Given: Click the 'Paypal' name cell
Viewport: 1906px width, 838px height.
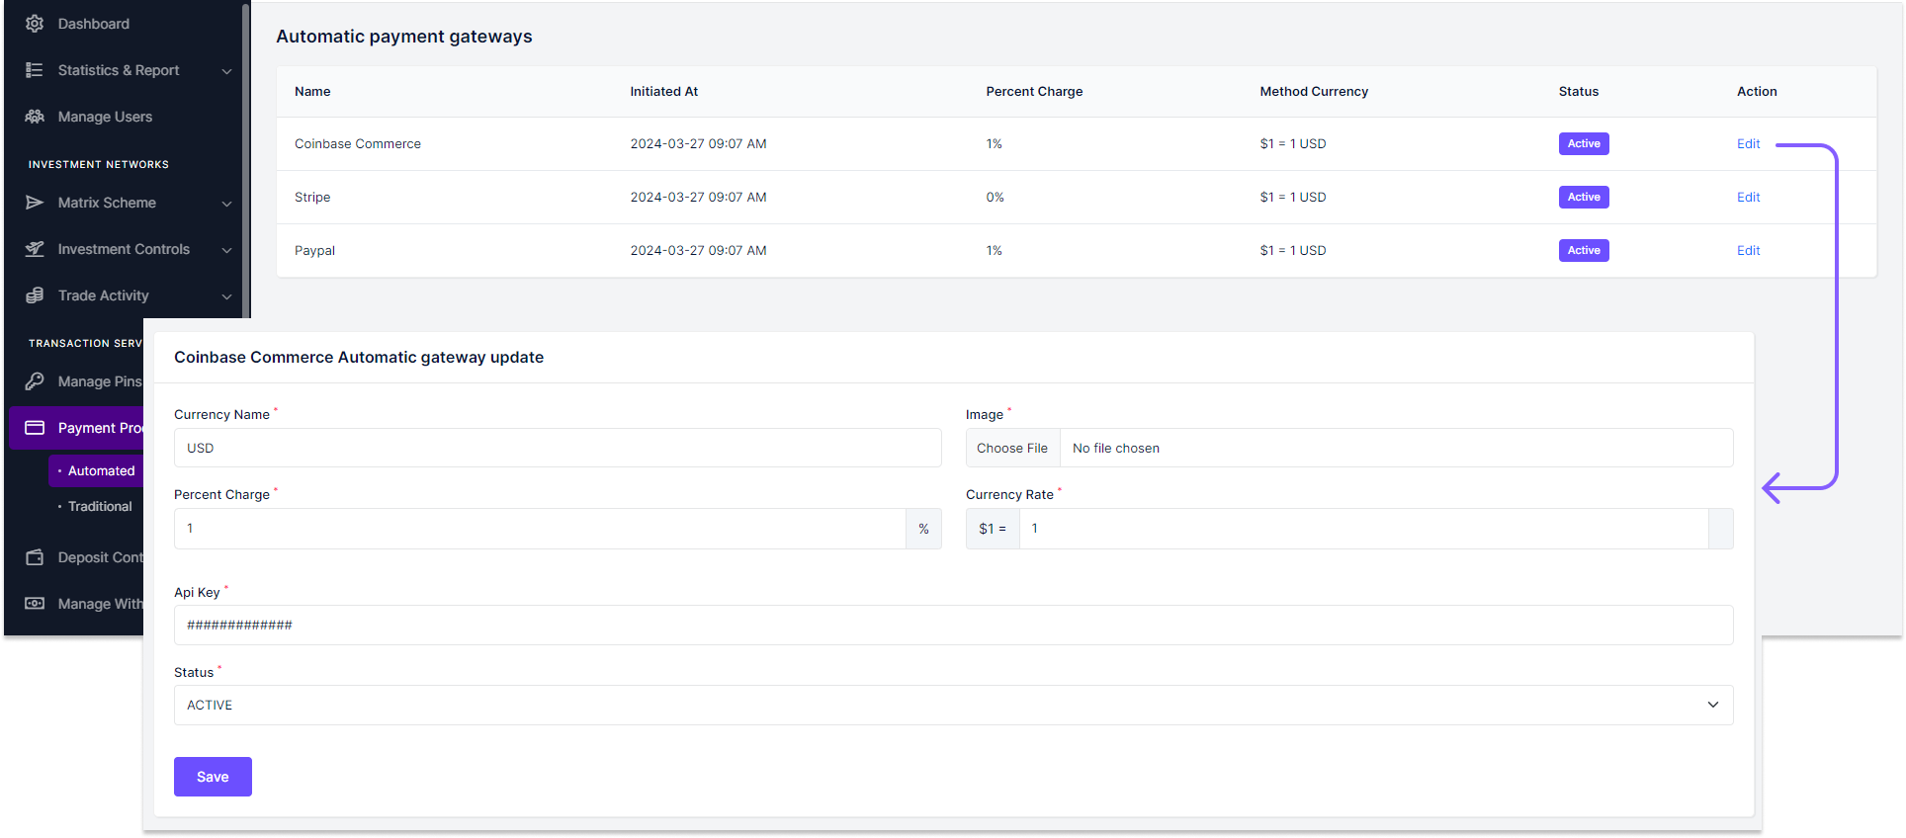Looking at the screenshot, I should 314,251.
